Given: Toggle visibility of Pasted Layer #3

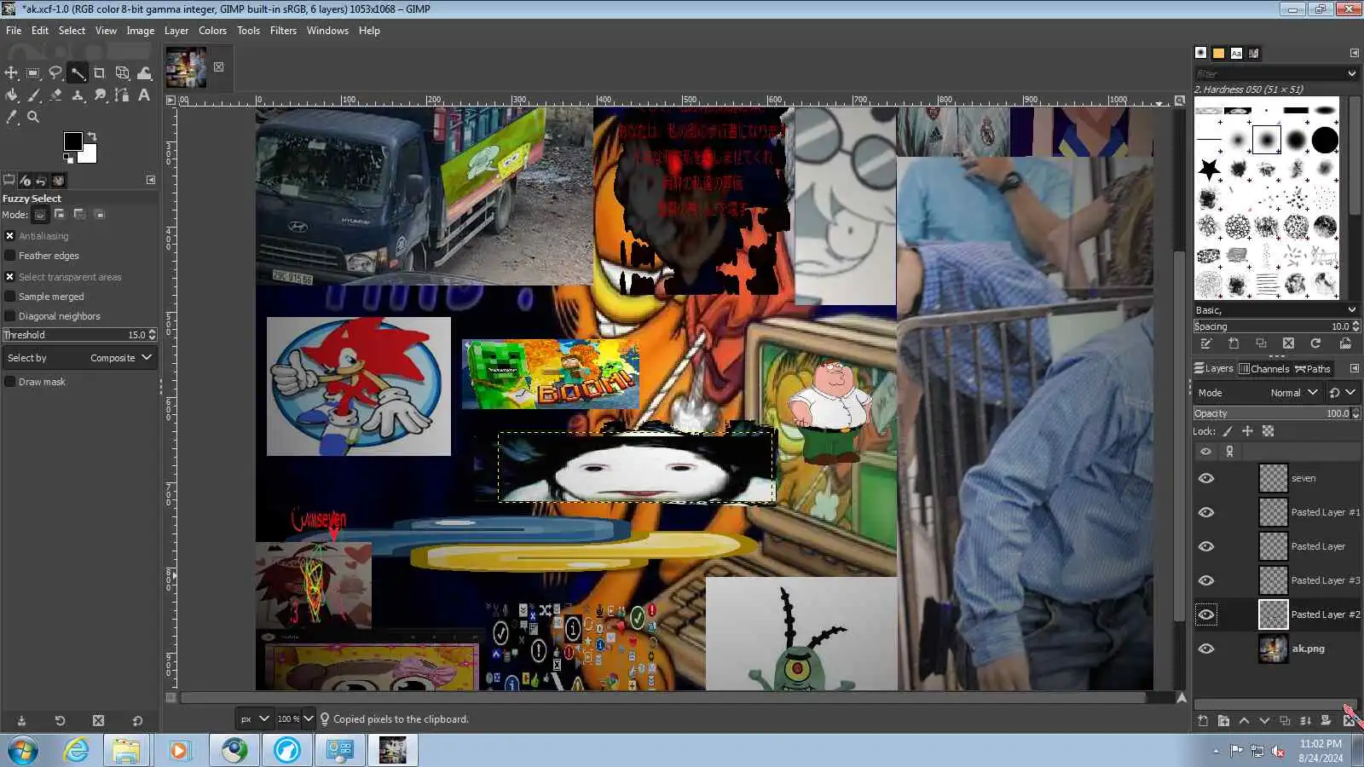Looking at the screenshot, I should 1206,580.
